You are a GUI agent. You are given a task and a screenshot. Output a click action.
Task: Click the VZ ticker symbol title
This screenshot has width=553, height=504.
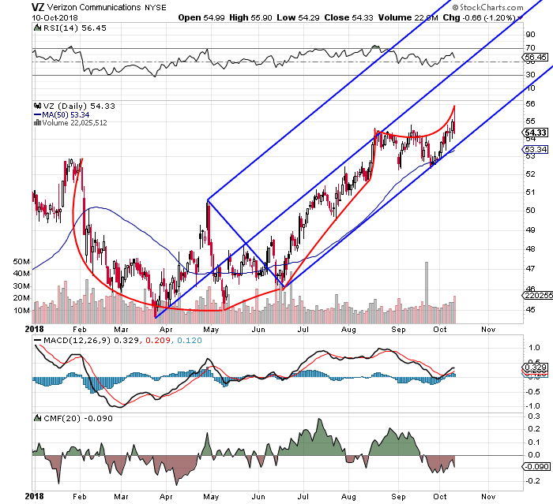(x=38, y=7)
